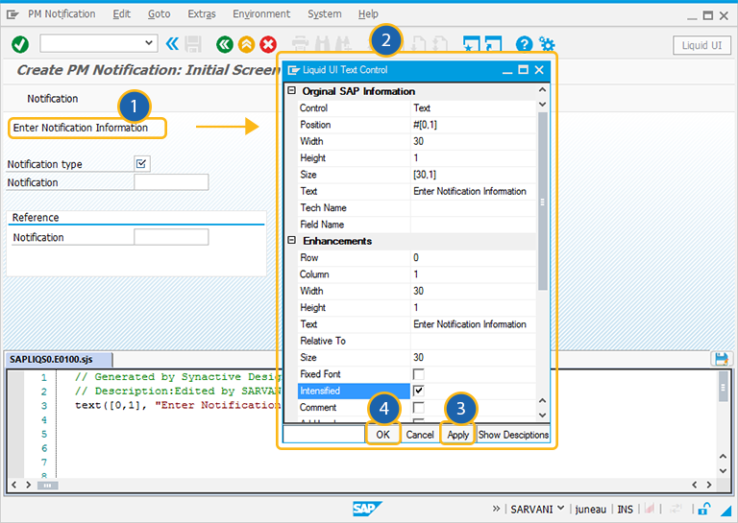Image resolution: width=738 pixels, height=523 pixels.
Task: Enable the Comment checkbox
Action: coord(418,407)
